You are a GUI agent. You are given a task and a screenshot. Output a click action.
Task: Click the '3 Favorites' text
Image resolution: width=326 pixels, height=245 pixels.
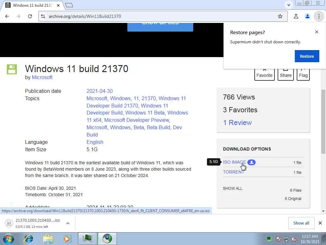(240, 110)
